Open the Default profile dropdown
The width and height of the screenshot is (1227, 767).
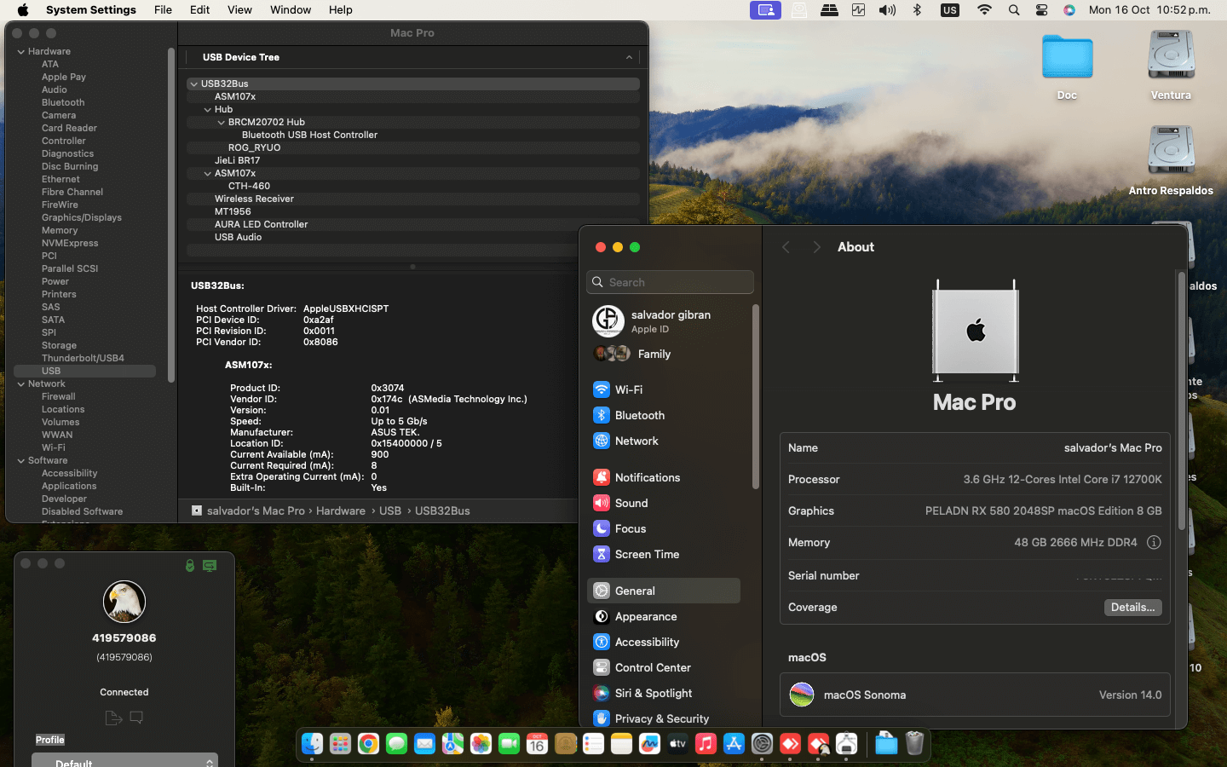click(x=124, y=761)
